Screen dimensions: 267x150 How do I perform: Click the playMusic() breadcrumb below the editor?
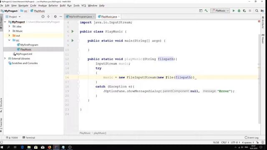pos(100,133)
